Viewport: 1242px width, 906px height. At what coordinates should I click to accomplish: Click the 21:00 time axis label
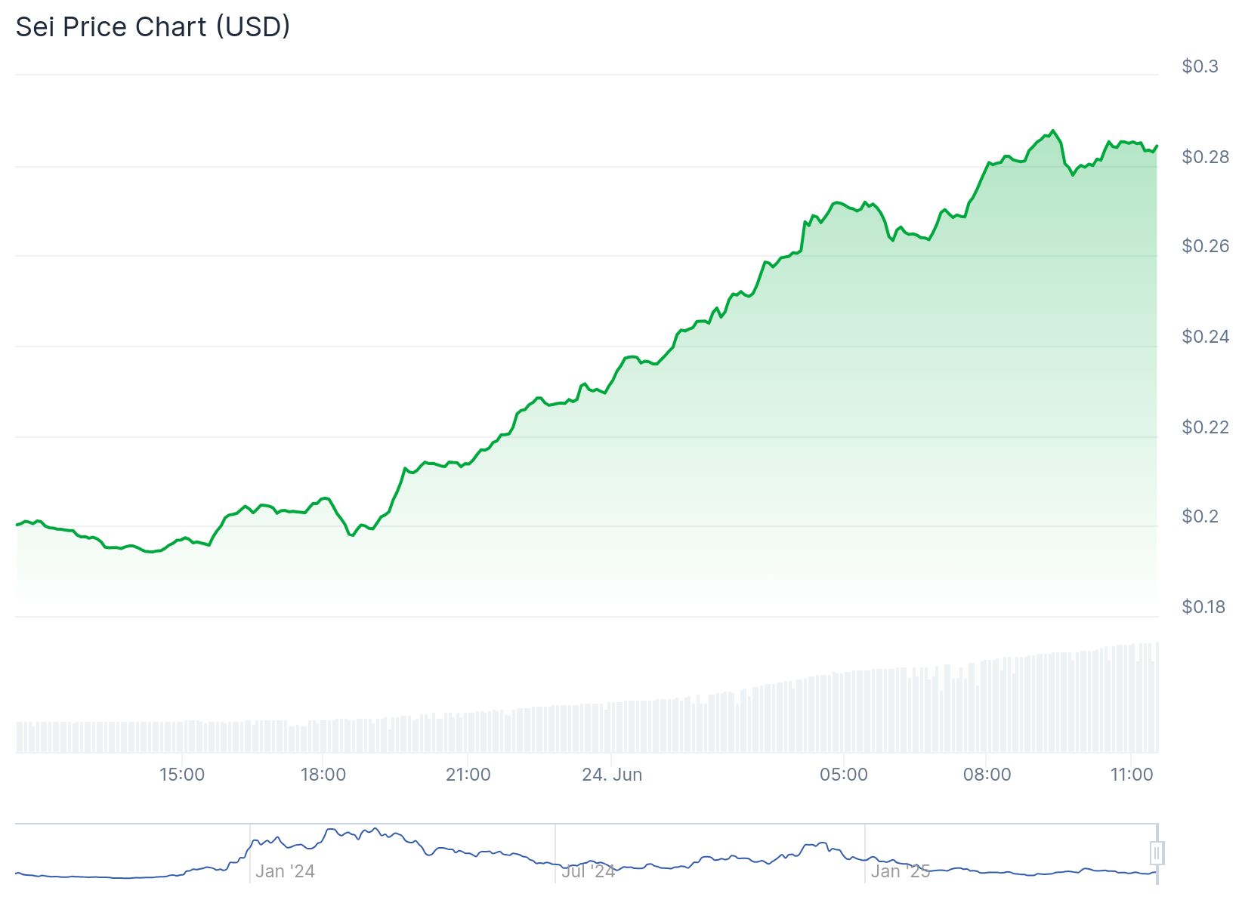[x=468, y=775]
